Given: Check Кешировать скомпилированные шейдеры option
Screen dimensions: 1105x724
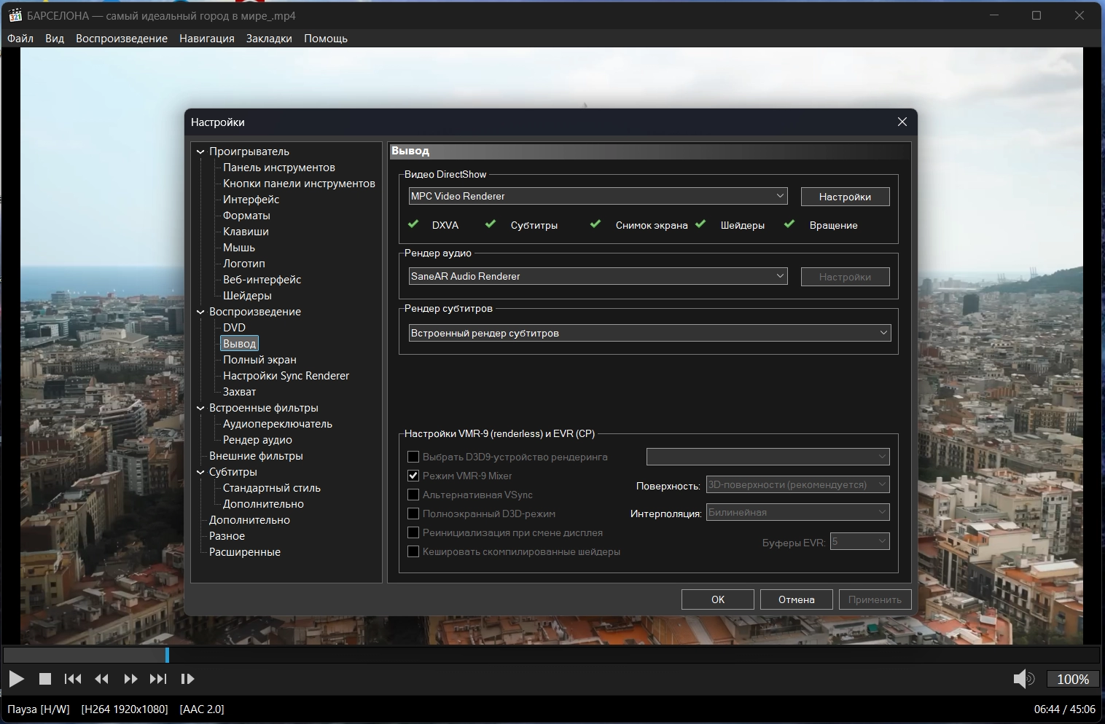Looking at the screenshot, I should (x=413, y=551).
